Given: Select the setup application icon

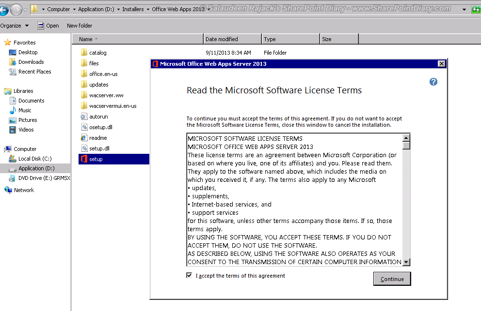Looking at the screenshot, I should [x=84, y=159].
